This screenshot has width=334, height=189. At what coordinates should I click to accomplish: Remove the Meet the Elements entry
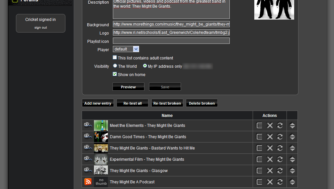pyautogui.click(x=270, y=126)
